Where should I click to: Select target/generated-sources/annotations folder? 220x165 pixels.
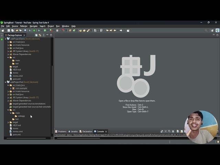(27, 104)
